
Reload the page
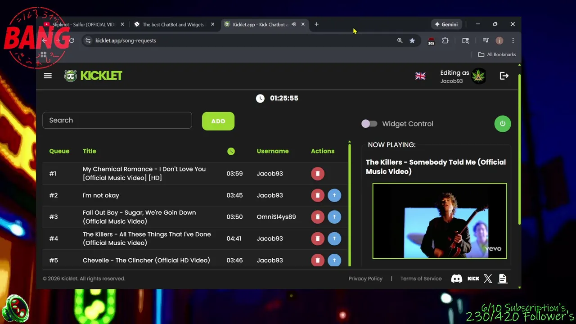(x=72, y=40)
